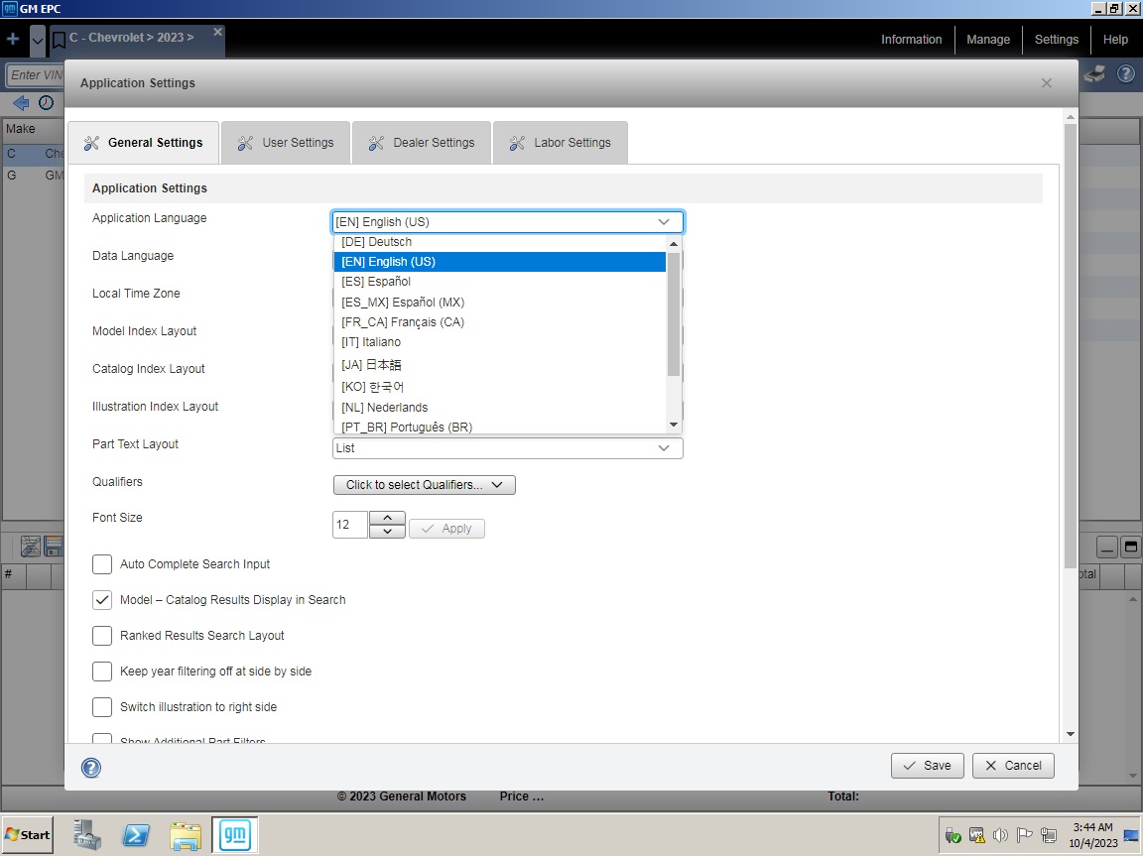Viewport: 1143px width, 856px height.
Task: Open the tab list down-arrow in top bar
Action: pos(38,40)
